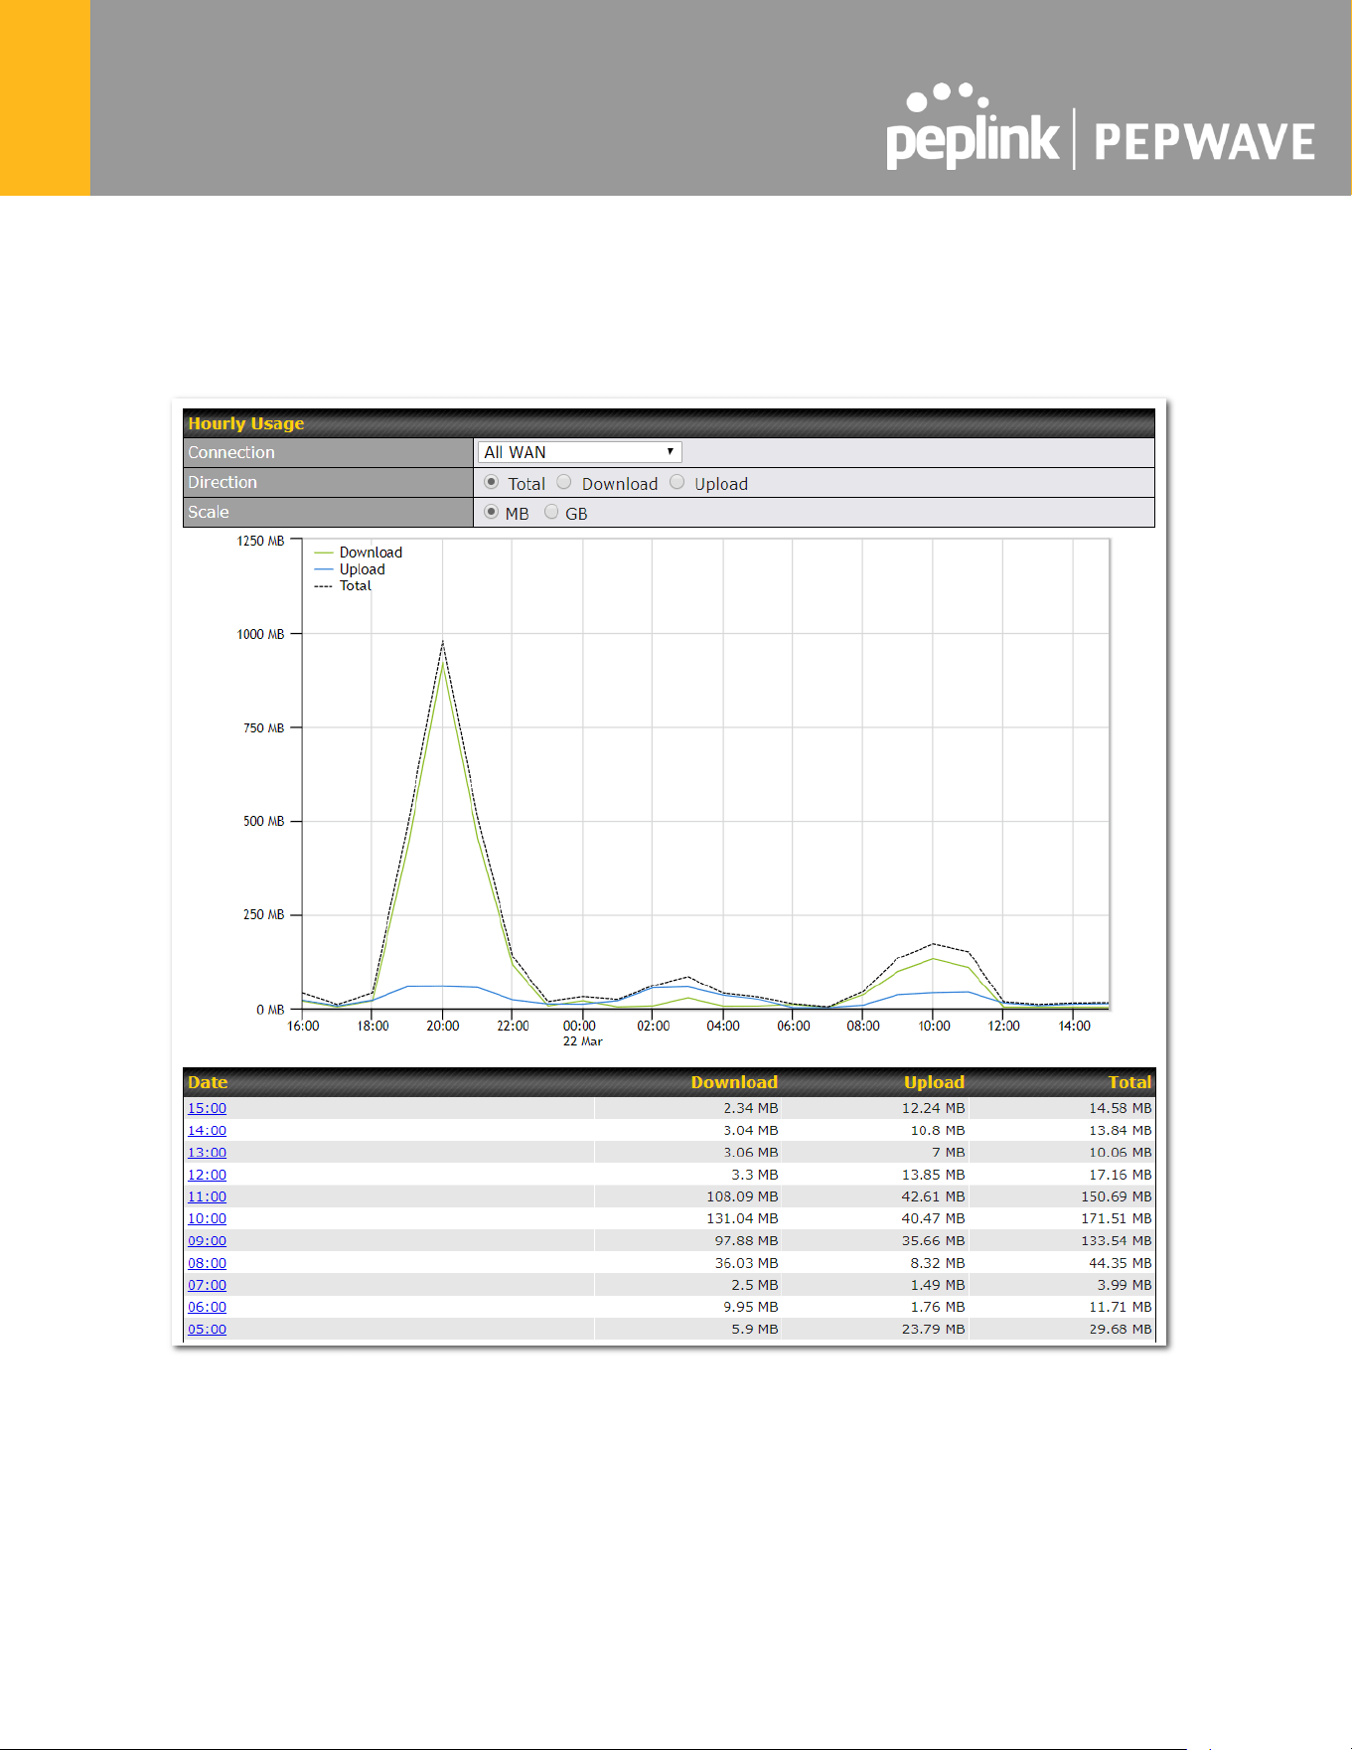Image resolution: width=1352 pixels, height=1750 pixels.
Task: Open the 15:00 hourly usage link
Action: click(207, 1108)
